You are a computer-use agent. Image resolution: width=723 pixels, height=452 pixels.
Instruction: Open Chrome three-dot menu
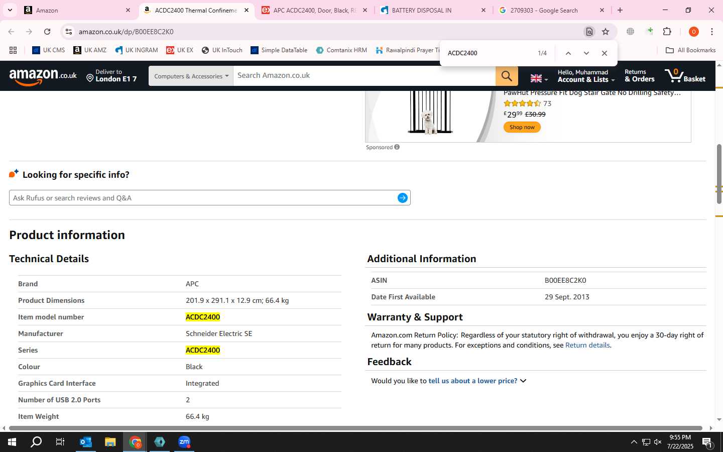coord(711,32)
